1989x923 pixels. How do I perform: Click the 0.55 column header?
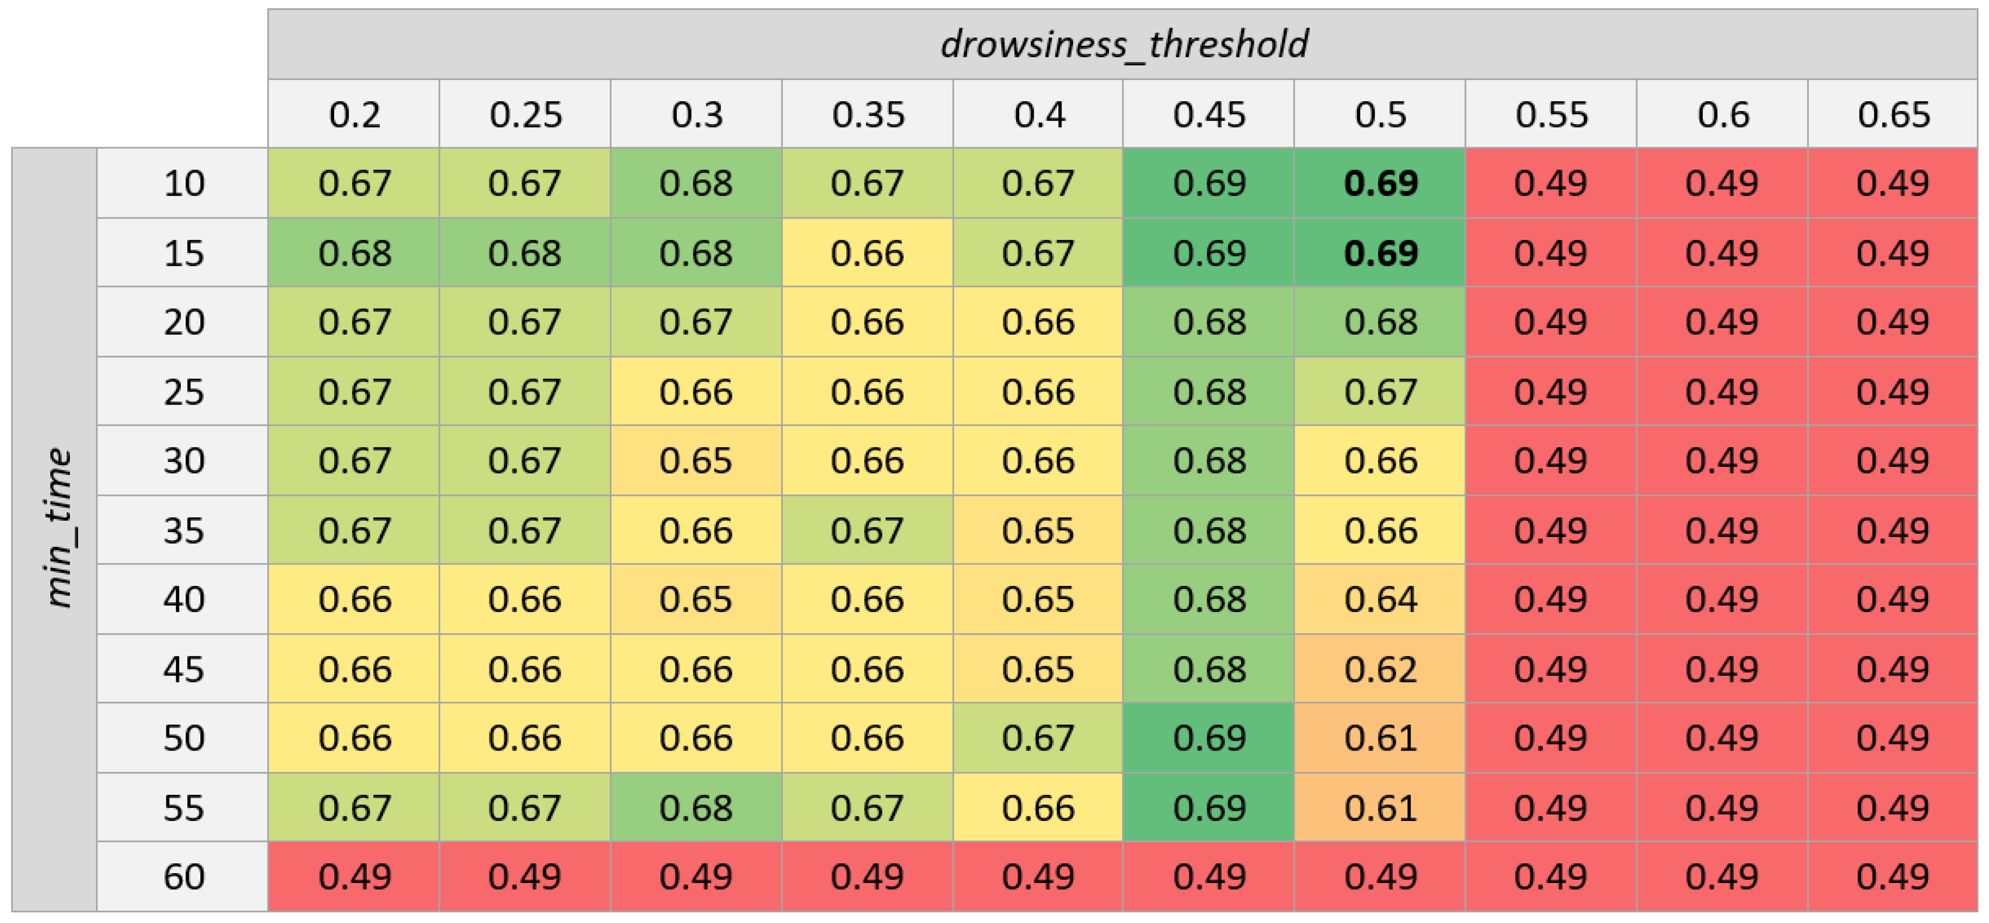click(x=1550, y=114)
